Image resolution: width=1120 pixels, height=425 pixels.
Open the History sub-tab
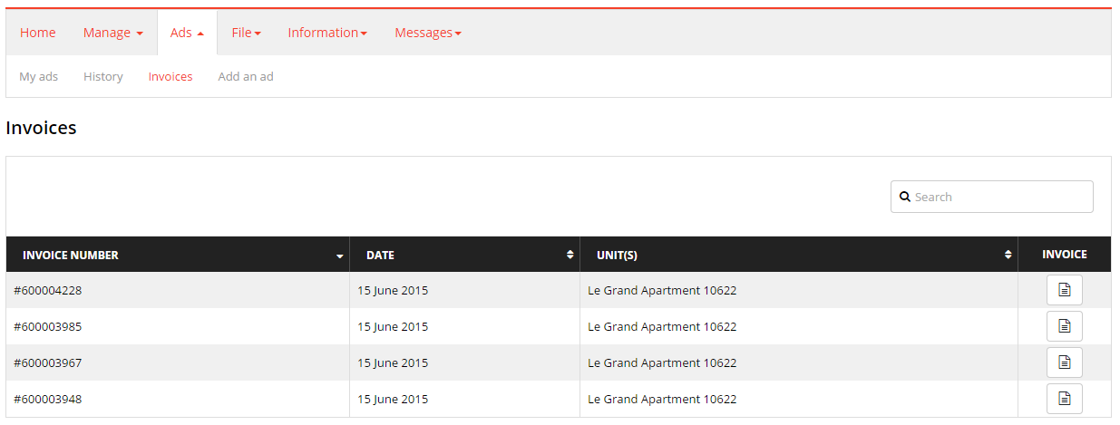tap(103, 76)
